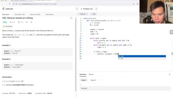Click the Submissions 850K value
The width and height of the screenshot is (173, 97).
(30, 93)
